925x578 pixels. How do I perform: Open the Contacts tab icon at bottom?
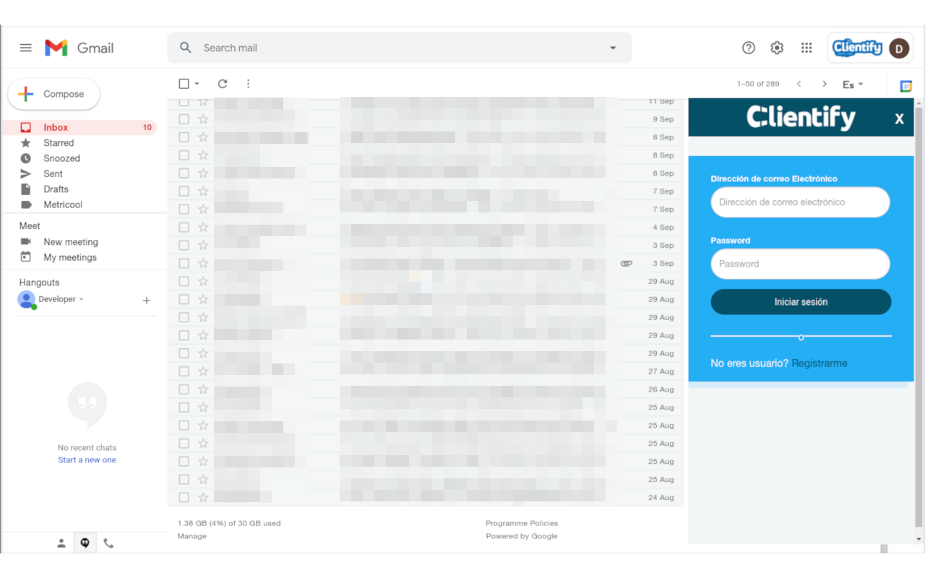point(61,543)
